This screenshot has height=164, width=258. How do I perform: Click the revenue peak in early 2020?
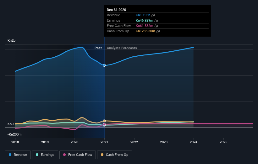[x=82, y=47]
